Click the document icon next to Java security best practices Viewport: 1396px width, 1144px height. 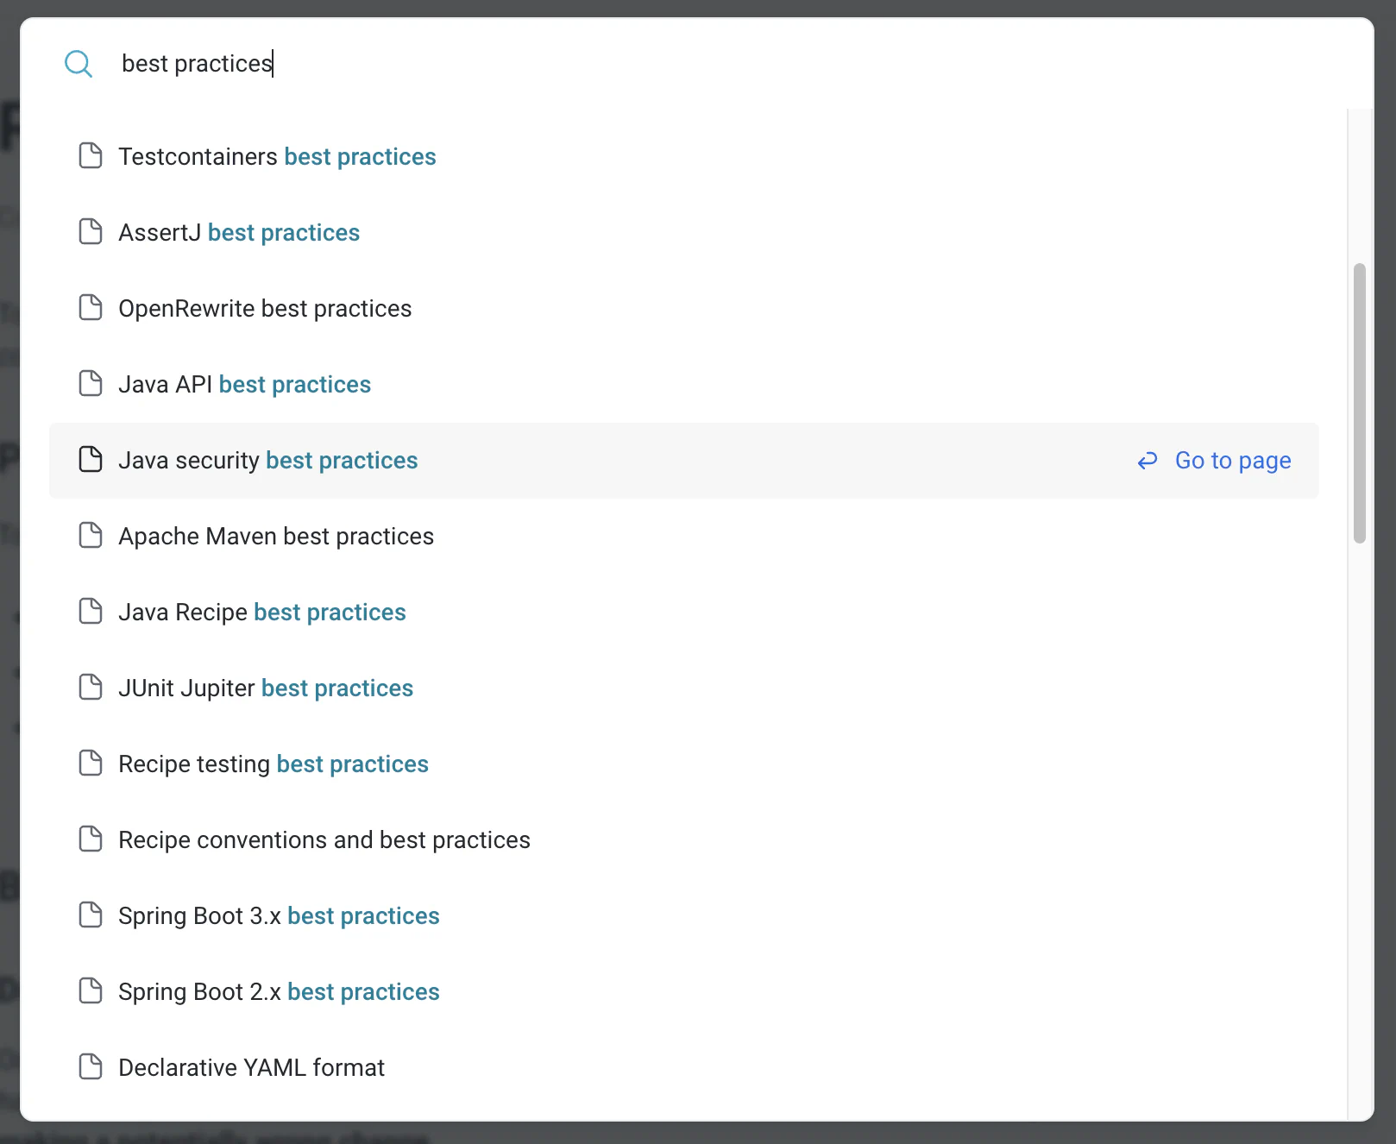pos(91,459)
